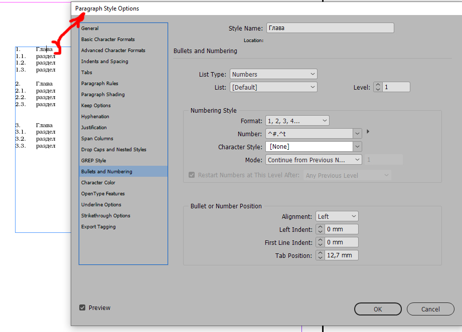Click the Tab Position stepper arrows
This screenshot has width=462, height=332.
(x=320, y=255)
